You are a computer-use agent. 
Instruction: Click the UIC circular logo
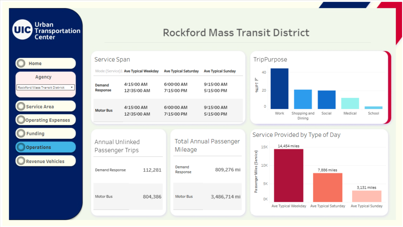[x=23, y=30]
